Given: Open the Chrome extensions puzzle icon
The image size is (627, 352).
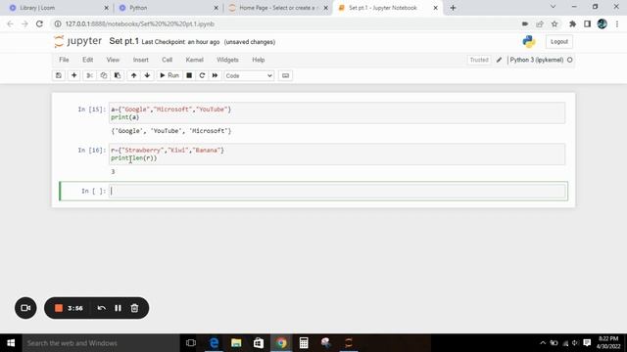Looking at the screenshot, I should [x=572, y=23].
